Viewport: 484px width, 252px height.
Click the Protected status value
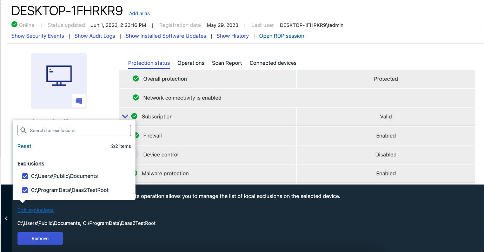tap(386, 79)
